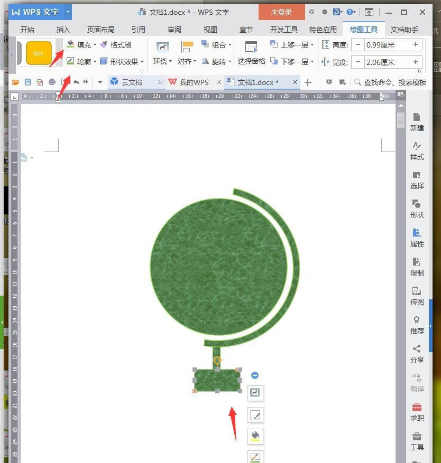Open the 文档助手 ribbon tab

[405, 30]
